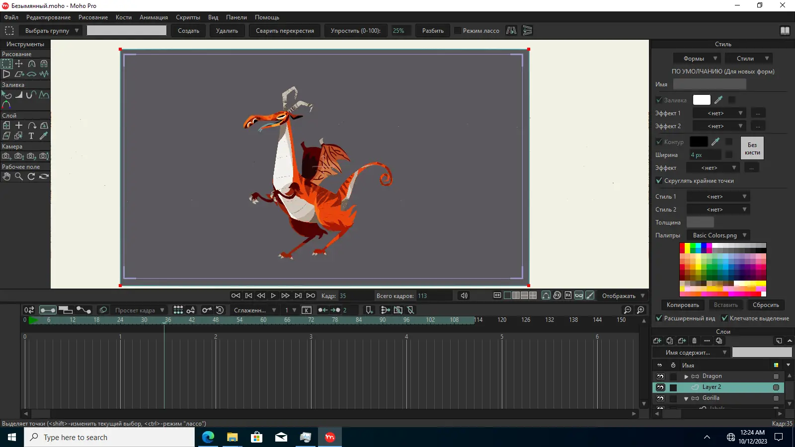This screenshot has width=795, height=447.
Task: Hide the Dragon layer using eye icon
Action: 660,376
